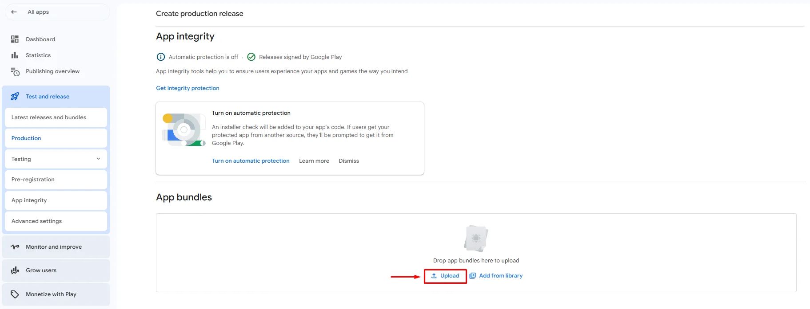
Task: Click Turn on automatic protection link
Action: click(x=251, y=161)
